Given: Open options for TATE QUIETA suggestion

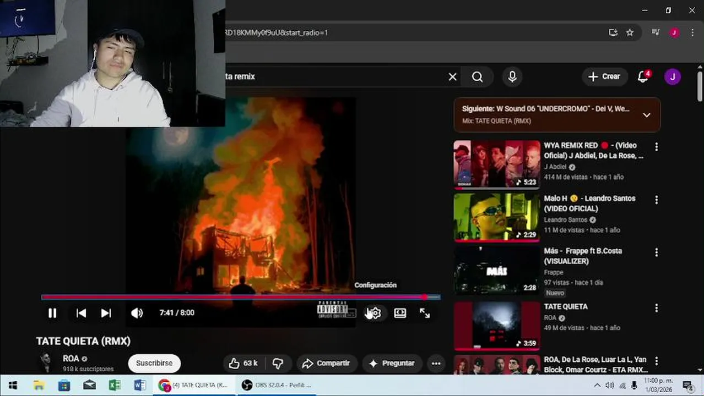Looking at the screenshot, I should point(656,308).
